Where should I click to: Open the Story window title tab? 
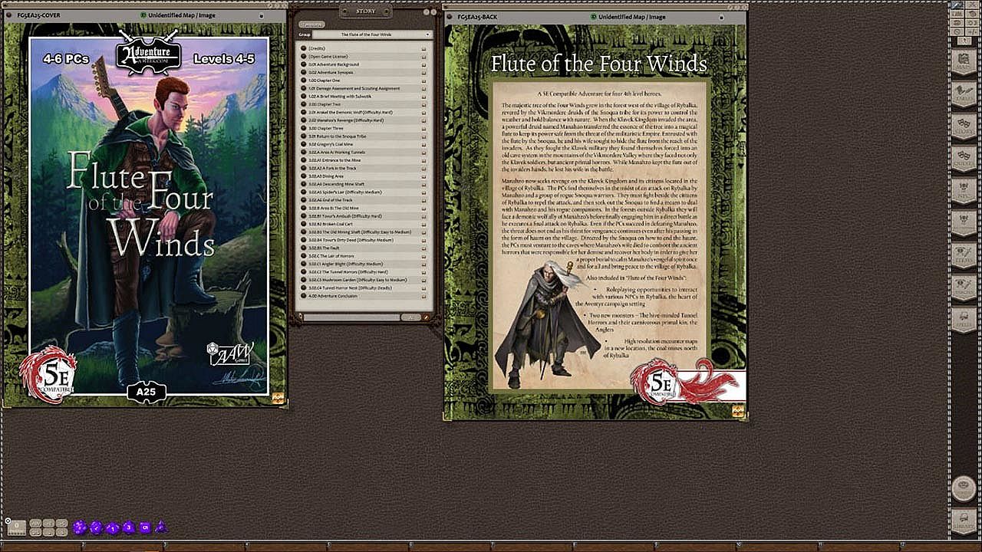[x=365, y=11]
